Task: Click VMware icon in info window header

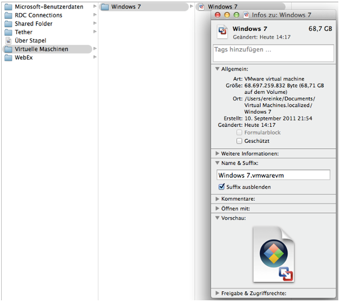Action: (x=223, y=32)
